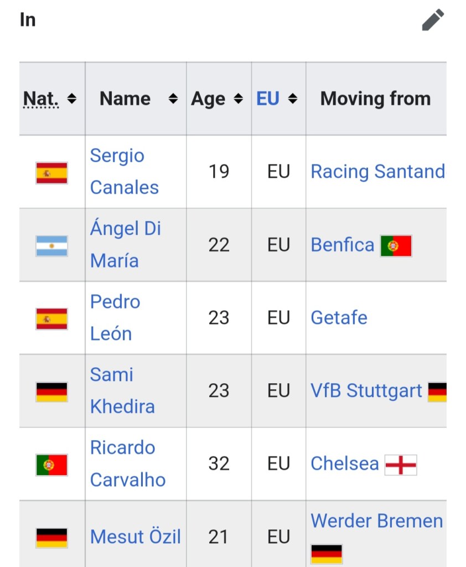Sort table by Age column arrows
Image resolution: width=466 pixels, height=567 pixels.
tap(238, 99)
